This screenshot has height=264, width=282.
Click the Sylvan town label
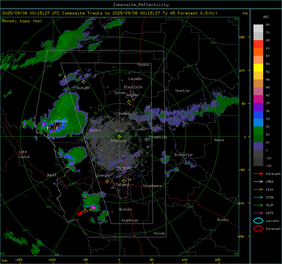tap(120, 93)
